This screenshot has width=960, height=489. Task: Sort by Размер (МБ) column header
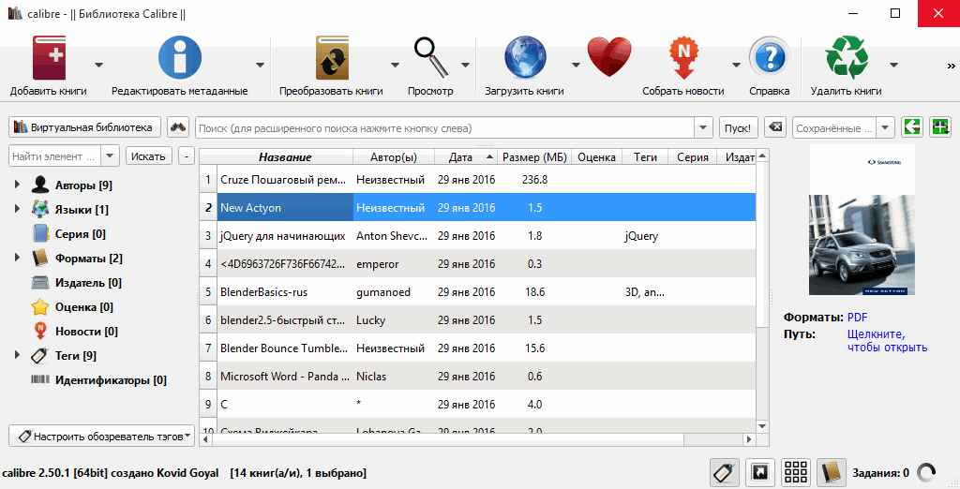point(534,157)
